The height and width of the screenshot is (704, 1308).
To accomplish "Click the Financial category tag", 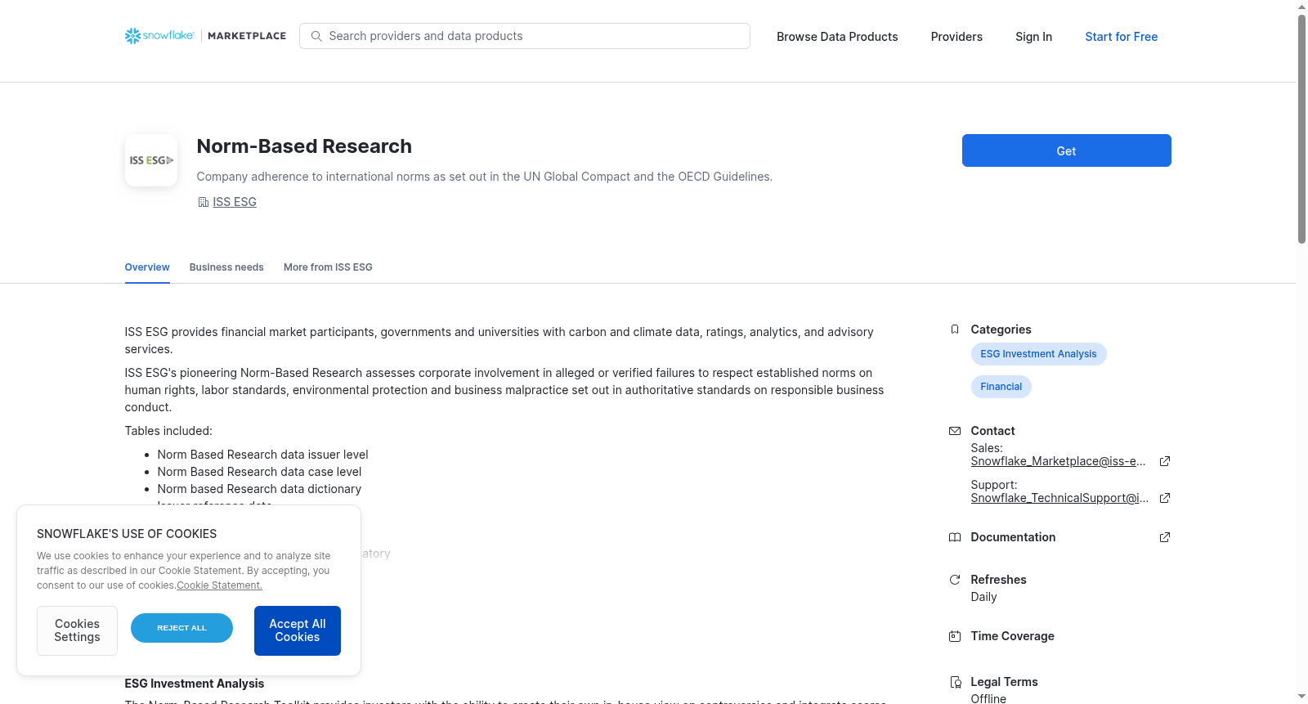I will pos(1001,387).
